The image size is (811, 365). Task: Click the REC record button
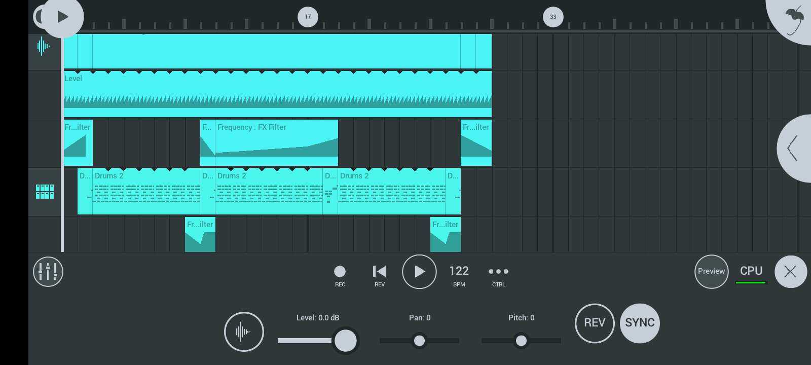coord(340,272)
